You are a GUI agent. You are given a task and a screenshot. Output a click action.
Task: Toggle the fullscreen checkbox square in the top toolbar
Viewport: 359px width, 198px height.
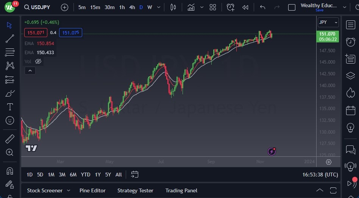coord(292,7)
